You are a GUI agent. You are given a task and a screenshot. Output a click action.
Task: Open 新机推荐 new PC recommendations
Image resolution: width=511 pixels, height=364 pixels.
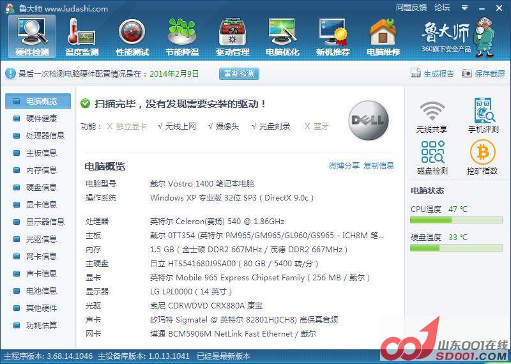tap(332, 36)
